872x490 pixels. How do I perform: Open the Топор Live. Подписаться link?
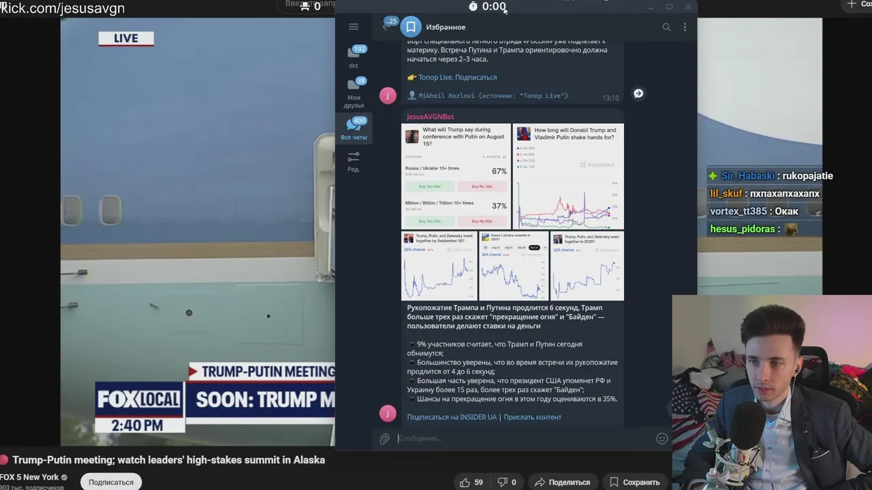click(457, 77)
